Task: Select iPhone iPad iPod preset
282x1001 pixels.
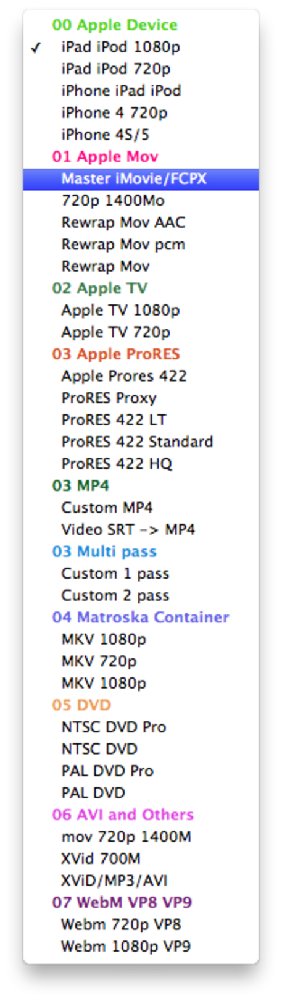Action: pos(141,91)
